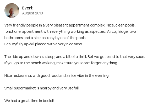Click the "Beautyfully up-hill placed" sentence

tap(43, 44)
